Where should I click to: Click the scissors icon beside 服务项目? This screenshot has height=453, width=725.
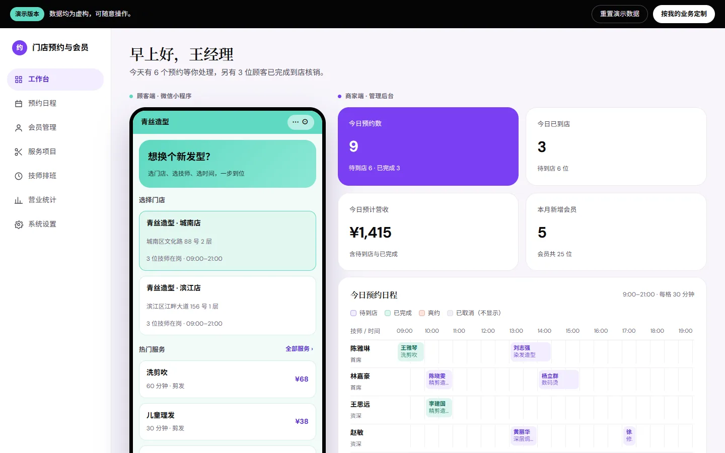pos(19,152)
